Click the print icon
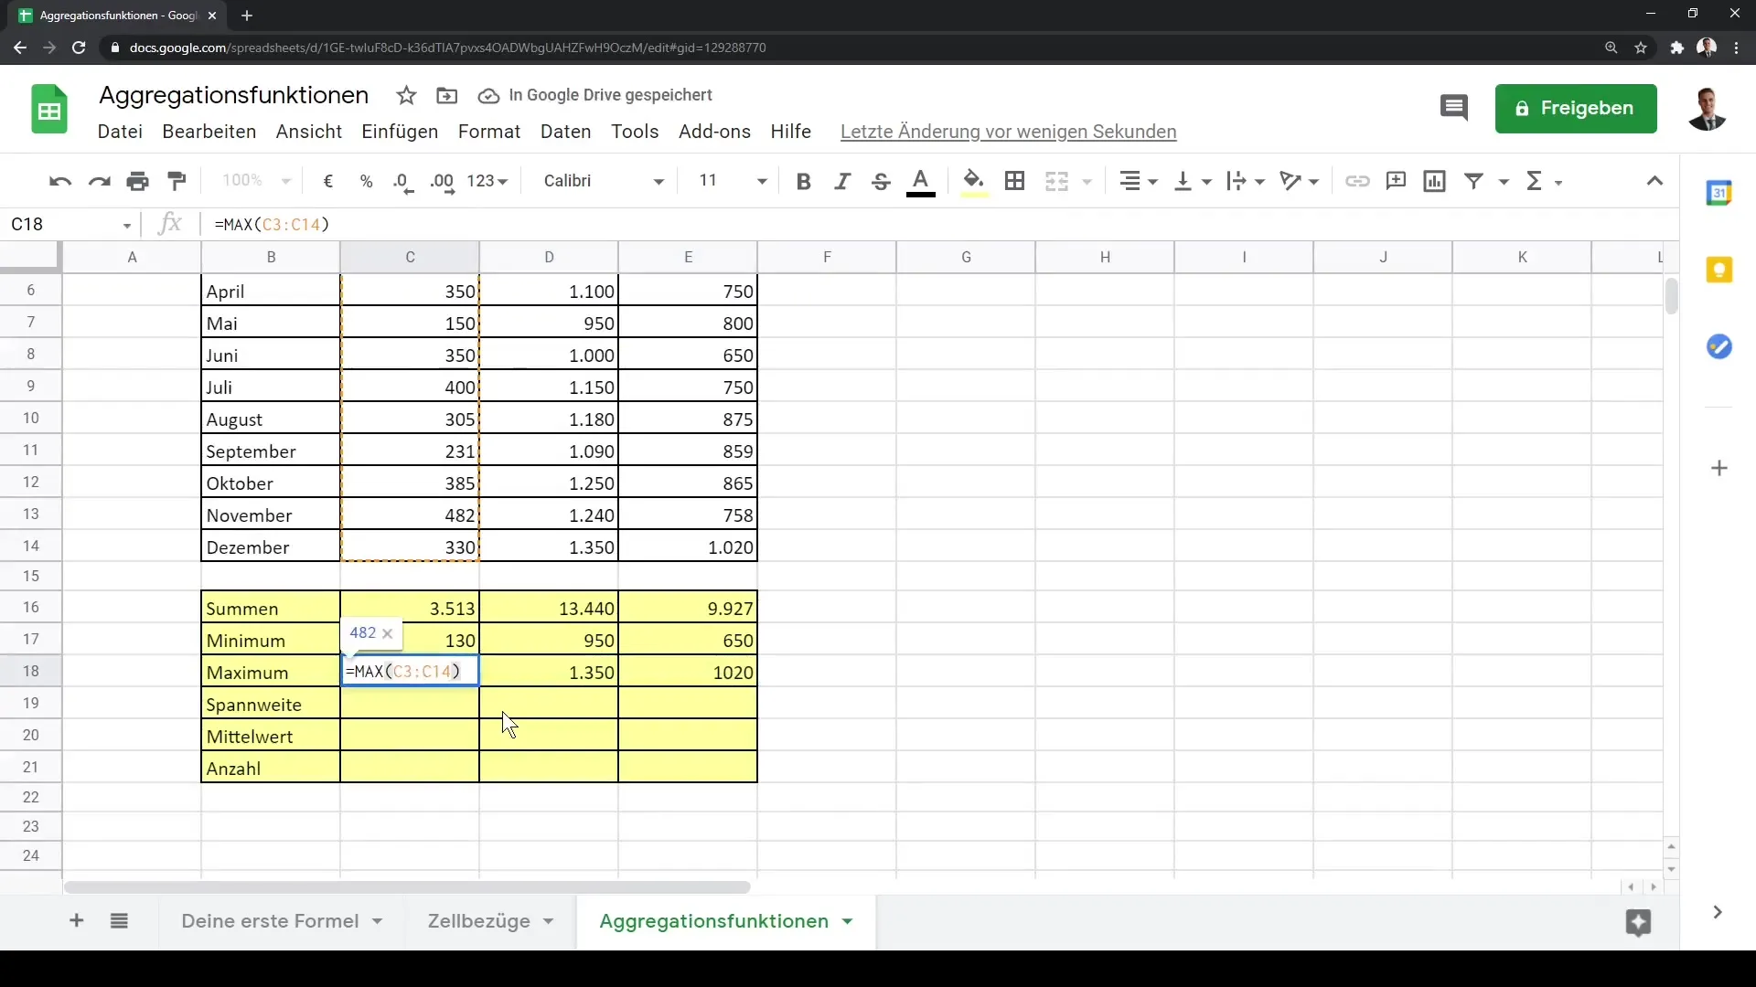The height and width of the screenshot is (987, 1756). 138,181
